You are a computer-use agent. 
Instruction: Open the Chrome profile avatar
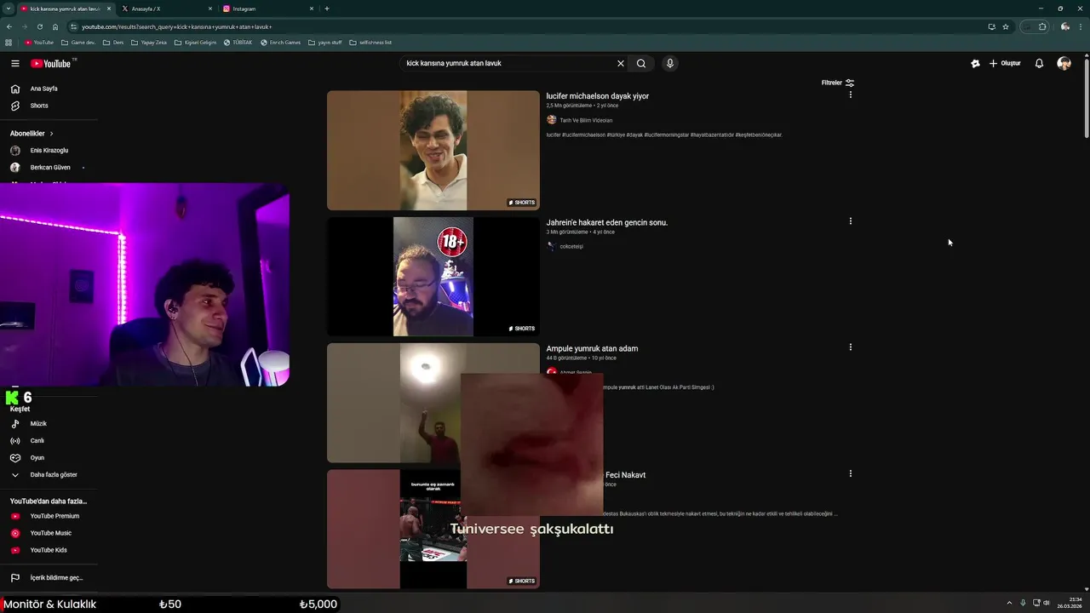pyautogui.click(x=1065, y=26)
